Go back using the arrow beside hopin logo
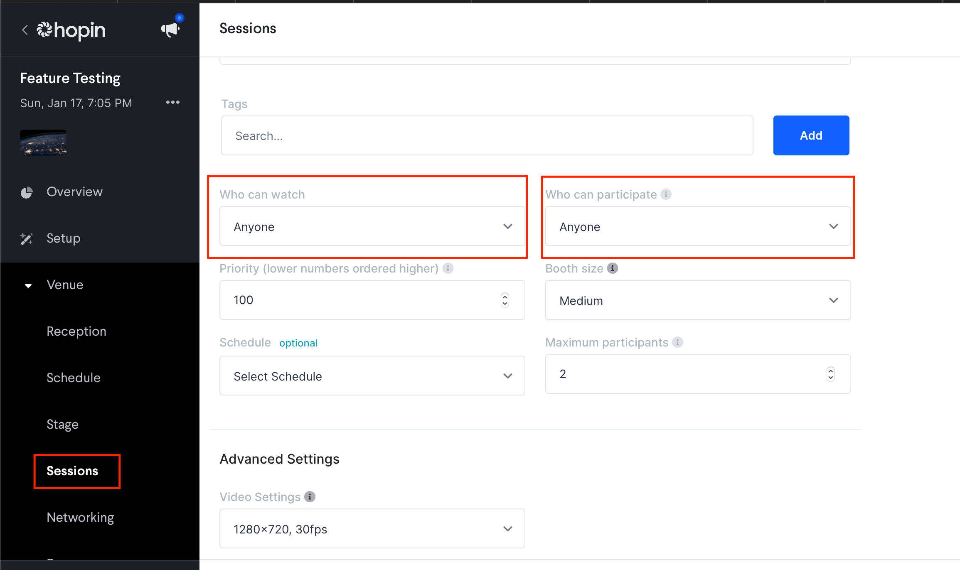Image resolution: width=960 pixels, height=570 pixels. (x=25, y=30)
